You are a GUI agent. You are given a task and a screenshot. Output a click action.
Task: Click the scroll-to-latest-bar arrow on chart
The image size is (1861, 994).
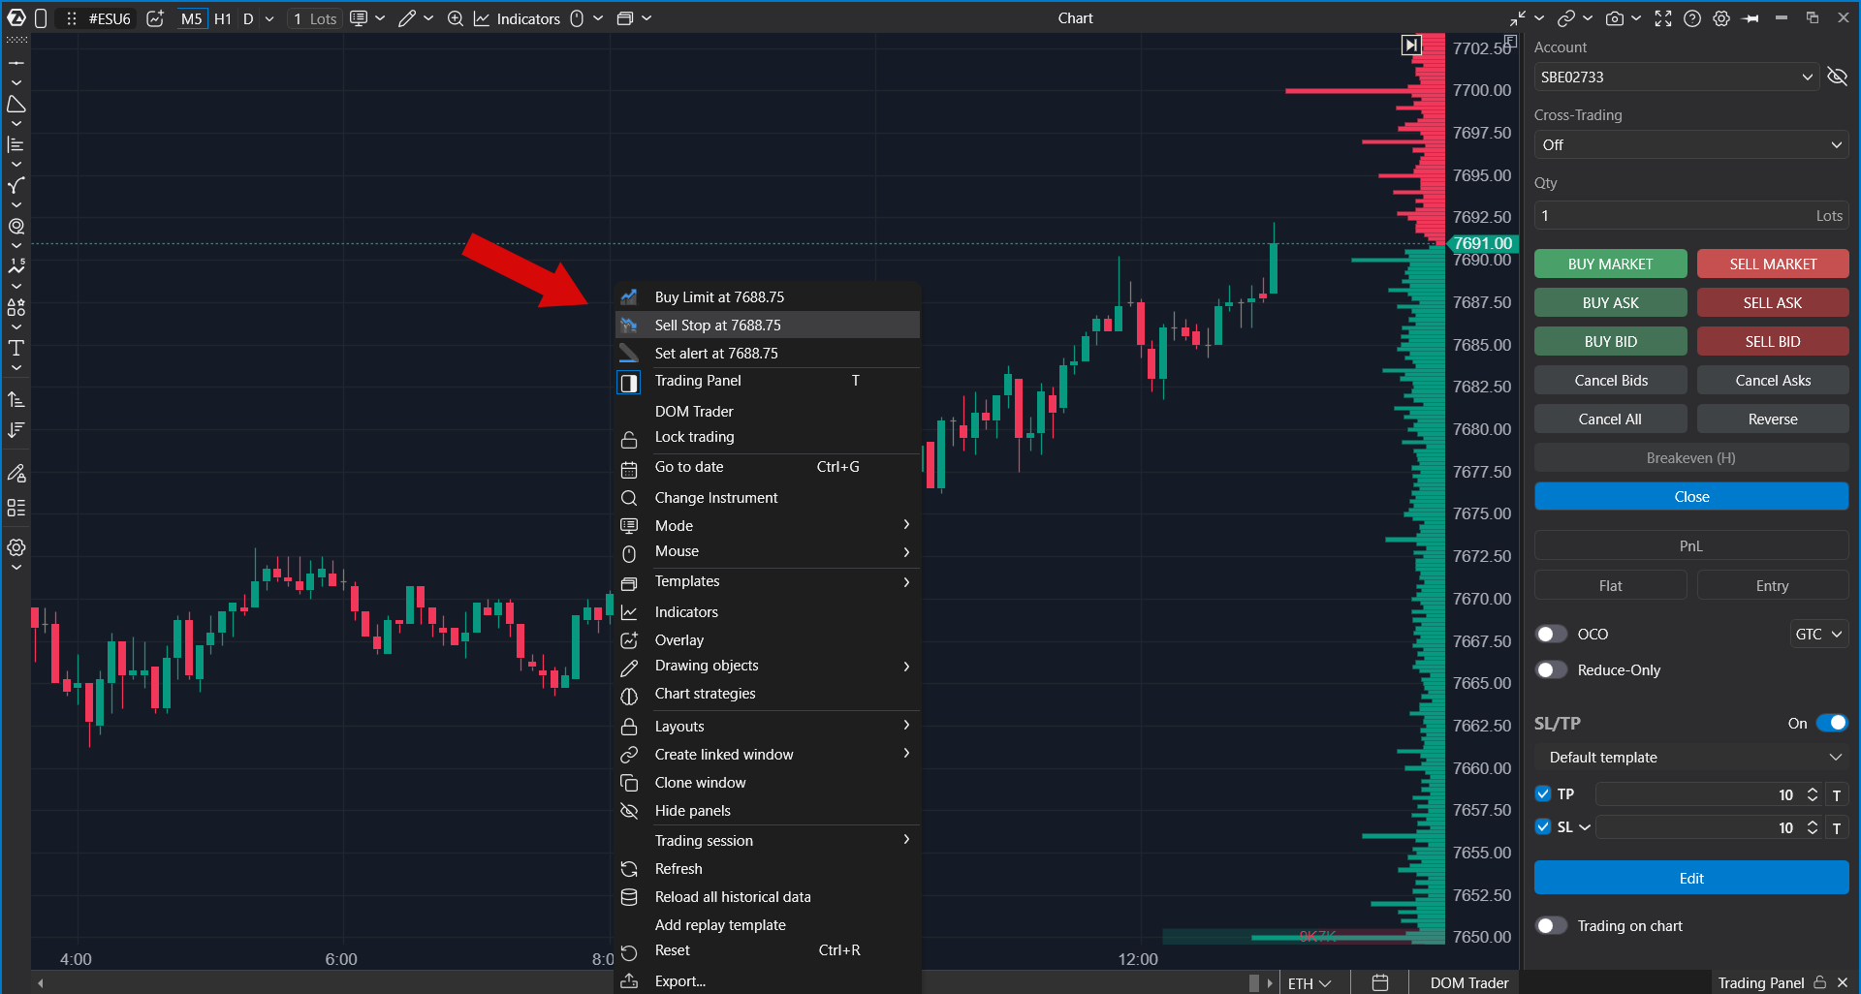(1411, 45)
